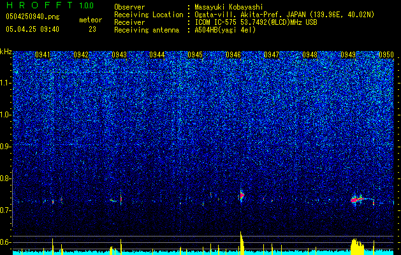401x255 pixels.
Task: Click the 1.1 kHz axis label
Action: pos(6,83)
